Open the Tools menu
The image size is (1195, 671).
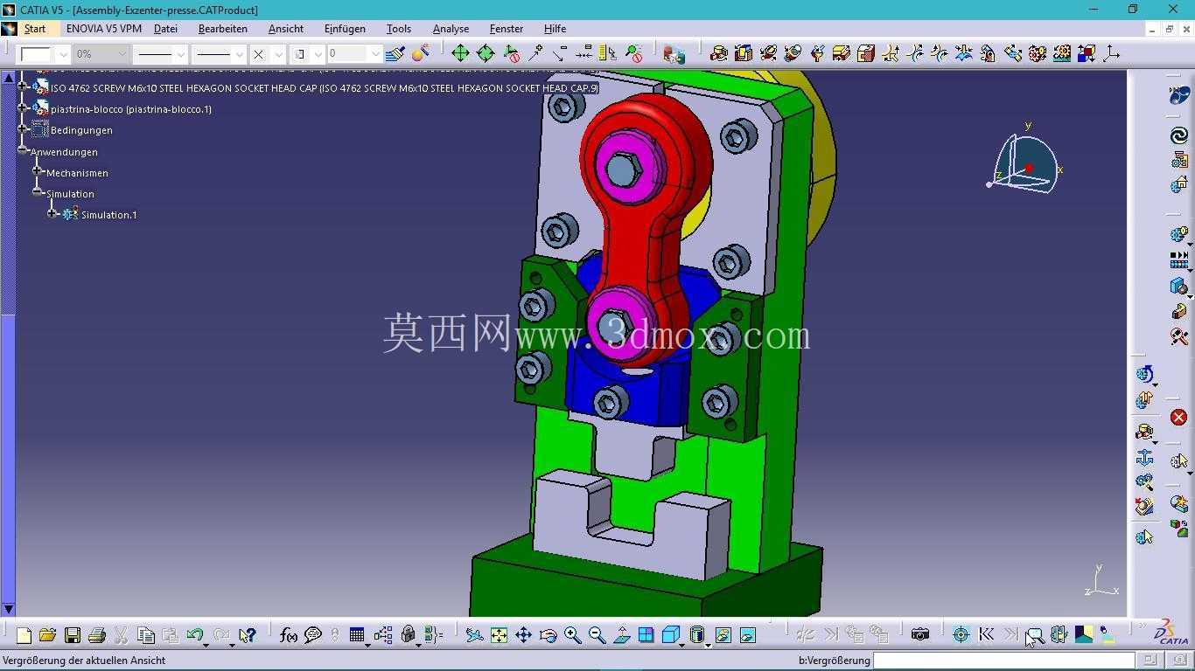click(399, 29)
